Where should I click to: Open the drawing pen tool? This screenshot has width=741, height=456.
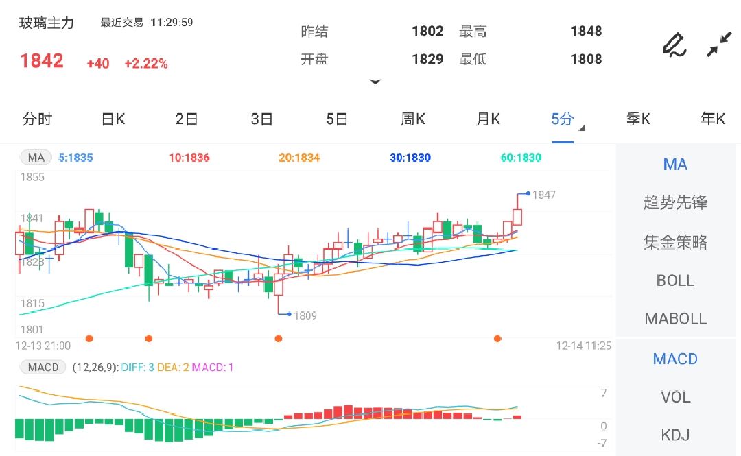click(x=674, y=45)
